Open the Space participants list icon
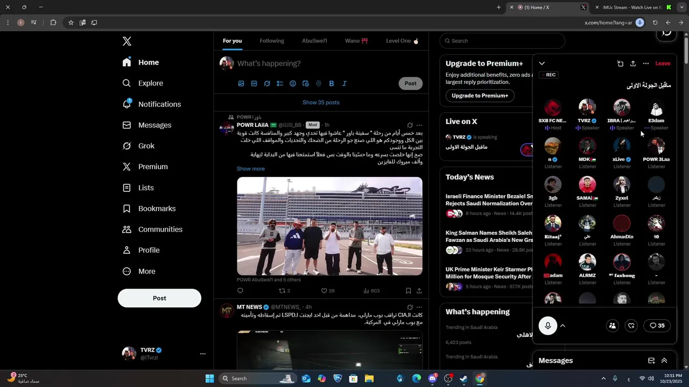Viewport: 689px width, 387px height. (x=613, y=326)
